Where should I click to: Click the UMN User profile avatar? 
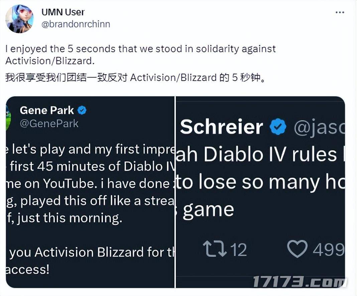19,19
